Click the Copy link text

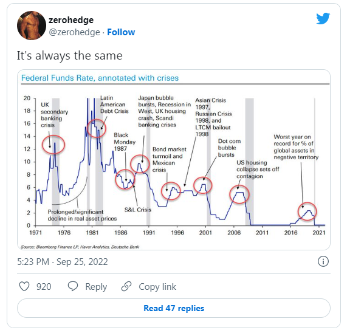[157, 287]
